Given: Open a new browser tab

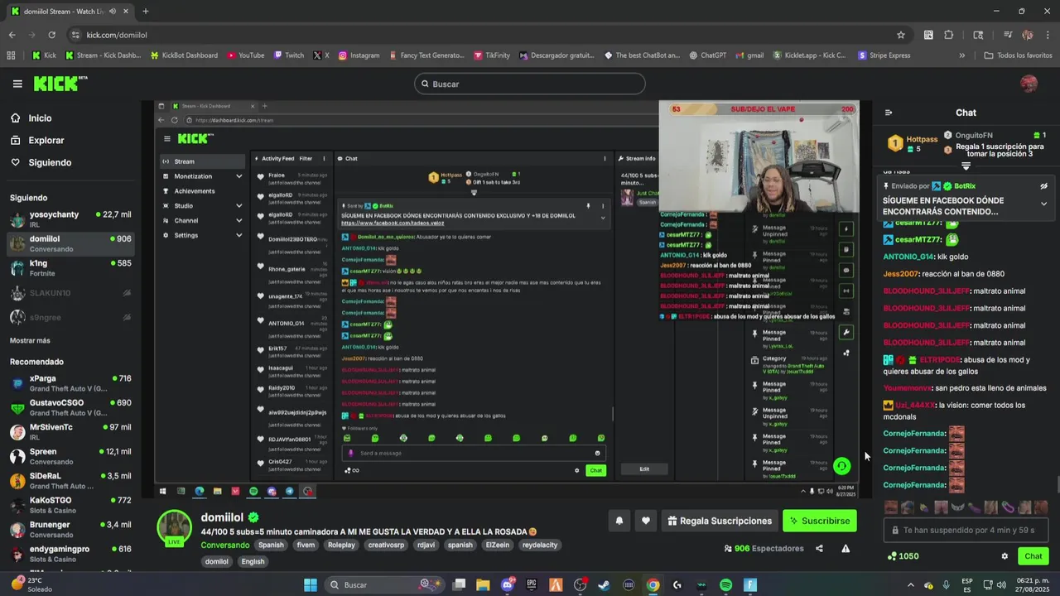Looking at the screenshot, I should point(146,12).
